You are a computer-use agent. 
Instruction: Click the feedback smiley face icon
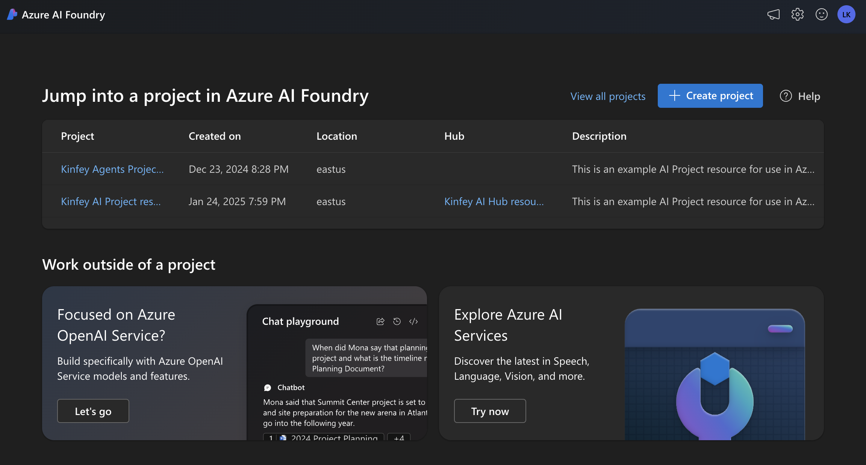[822, 15]
